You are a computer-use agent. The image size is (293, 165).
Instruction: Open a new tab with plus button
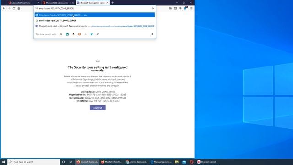[113, 3]
